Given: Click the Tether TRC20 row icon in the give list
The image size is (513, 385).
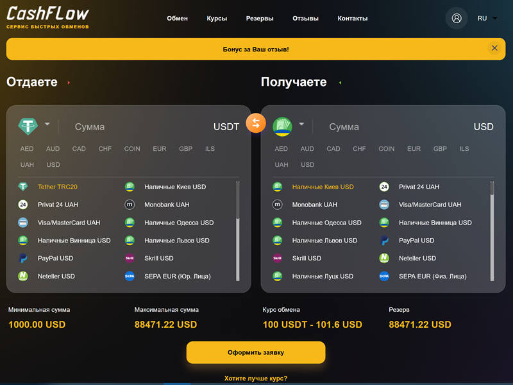Looking at the screenshot, I should click(x=23, y=187).
